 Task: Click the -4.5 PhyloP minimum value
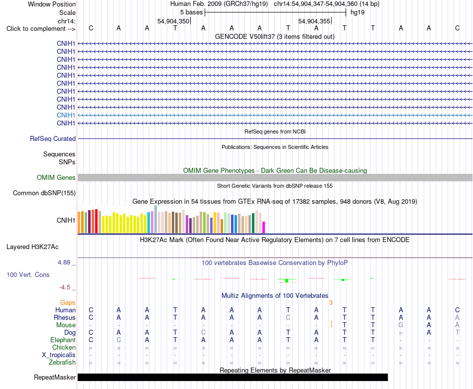point(65,287)
